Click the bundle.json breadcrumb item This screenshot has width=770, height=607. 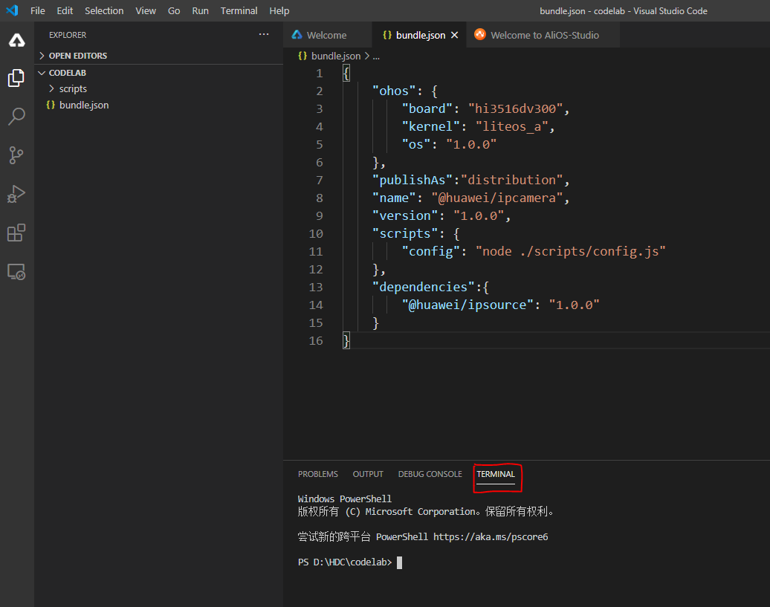point(335,56)
